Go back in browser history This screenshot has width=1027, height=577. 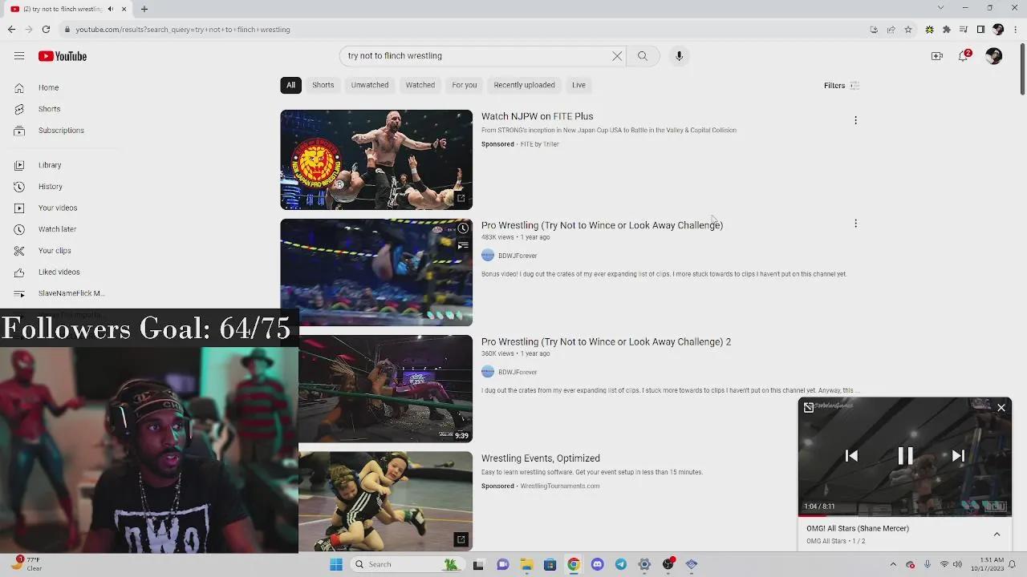11,30
